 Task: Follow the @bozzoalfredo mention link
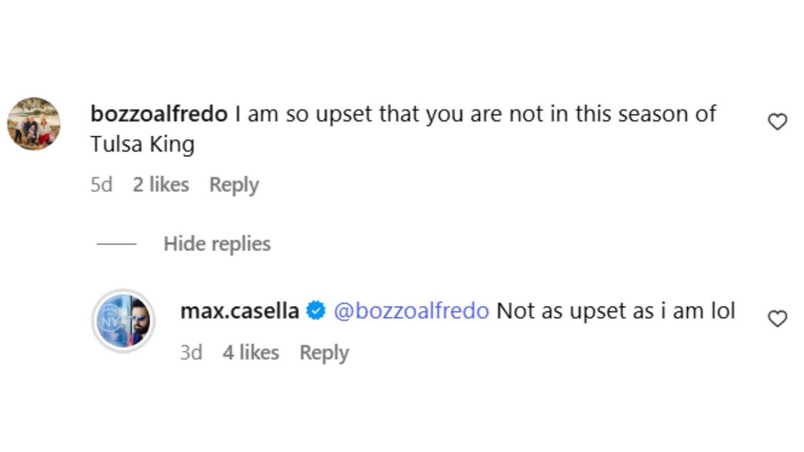coord(411,311)
